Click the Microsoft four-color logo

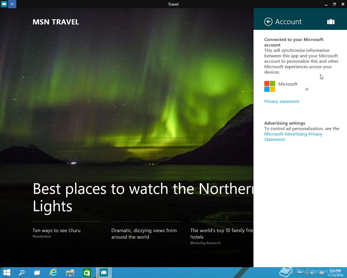(270, 86)
